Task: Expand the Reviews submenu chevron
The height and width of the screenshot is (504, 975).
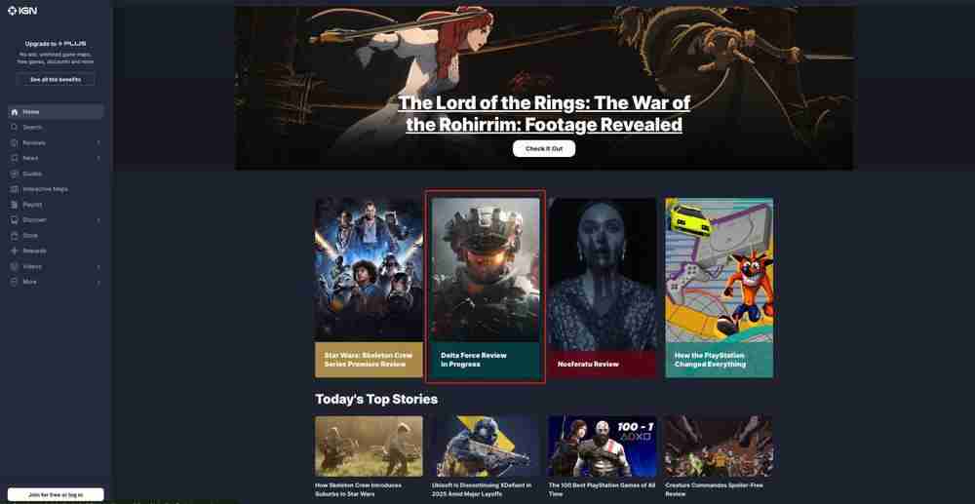Action: click(x=98, y=143)
